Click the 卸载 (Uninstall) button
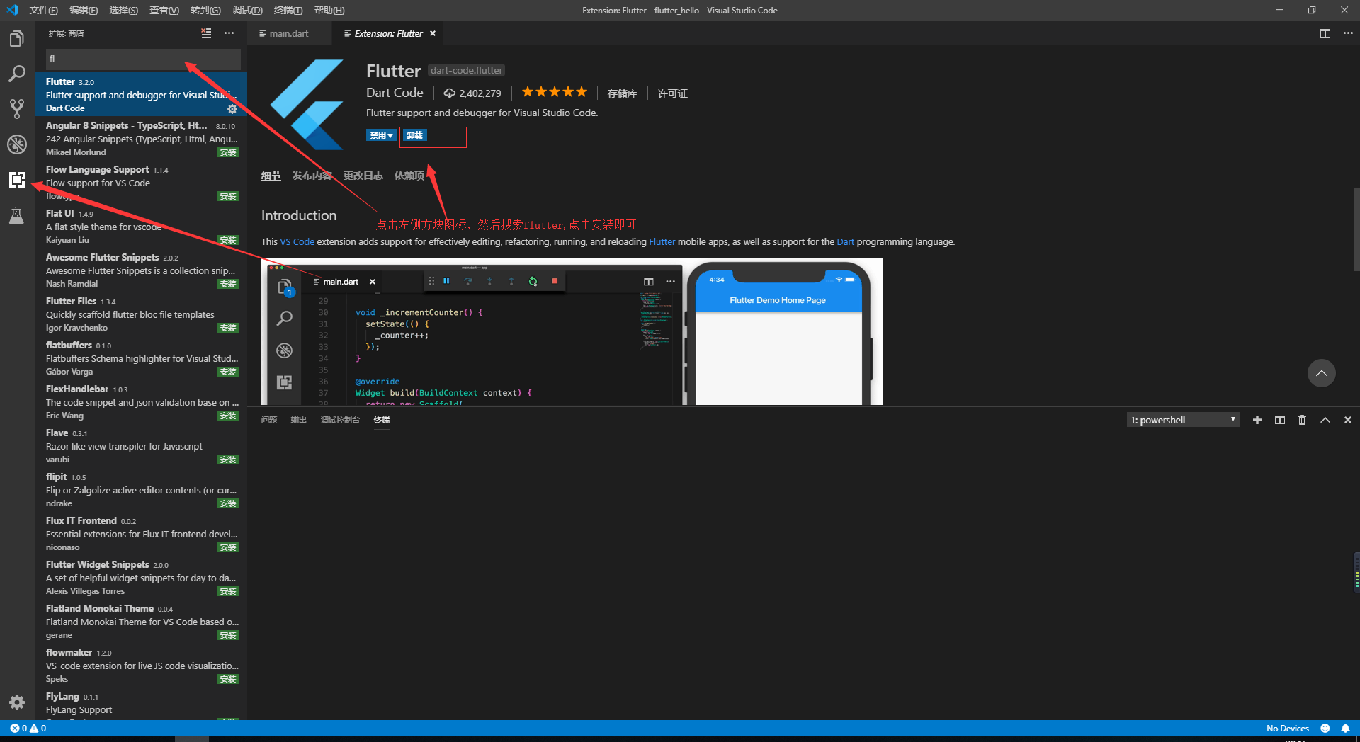Screen dimensions: 1360x742 point(414,135)
